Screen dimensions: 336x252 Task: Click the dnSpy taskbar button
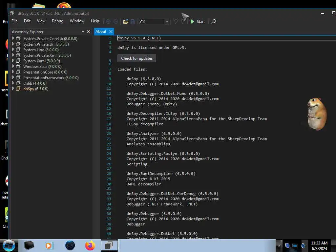coord(109,245)
